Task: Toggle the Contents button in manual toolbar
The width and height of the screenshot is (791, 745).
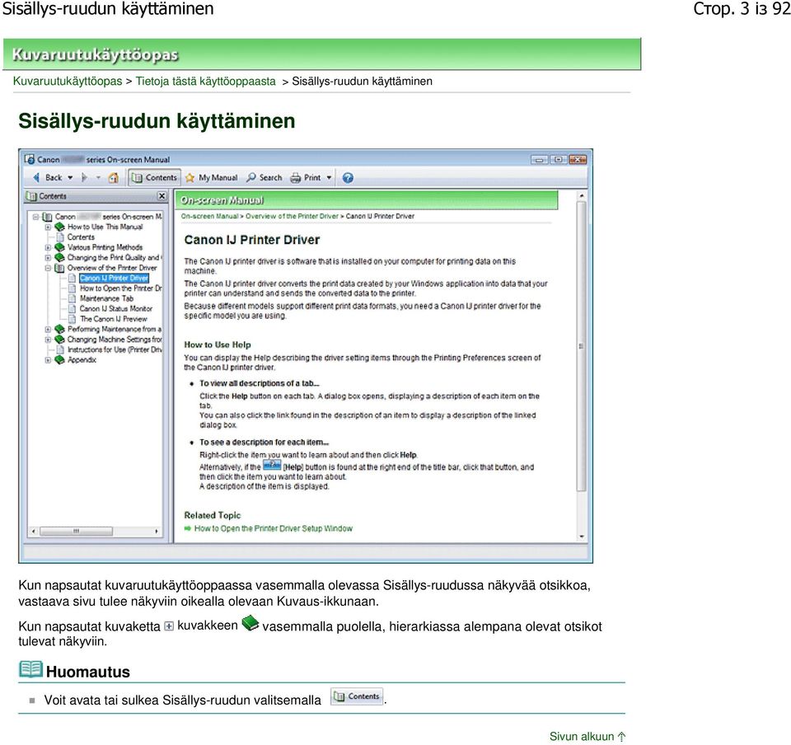Action: pos(154,177)
